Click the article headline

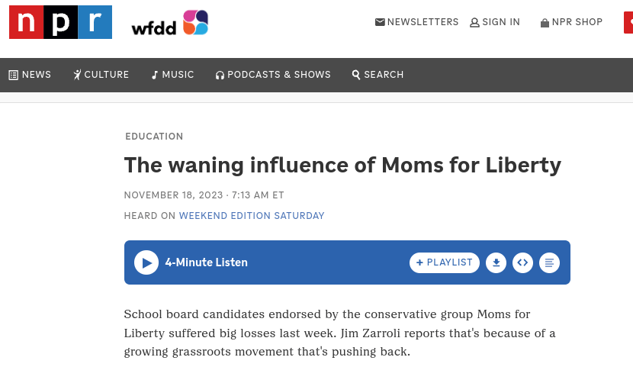point(342,165)
